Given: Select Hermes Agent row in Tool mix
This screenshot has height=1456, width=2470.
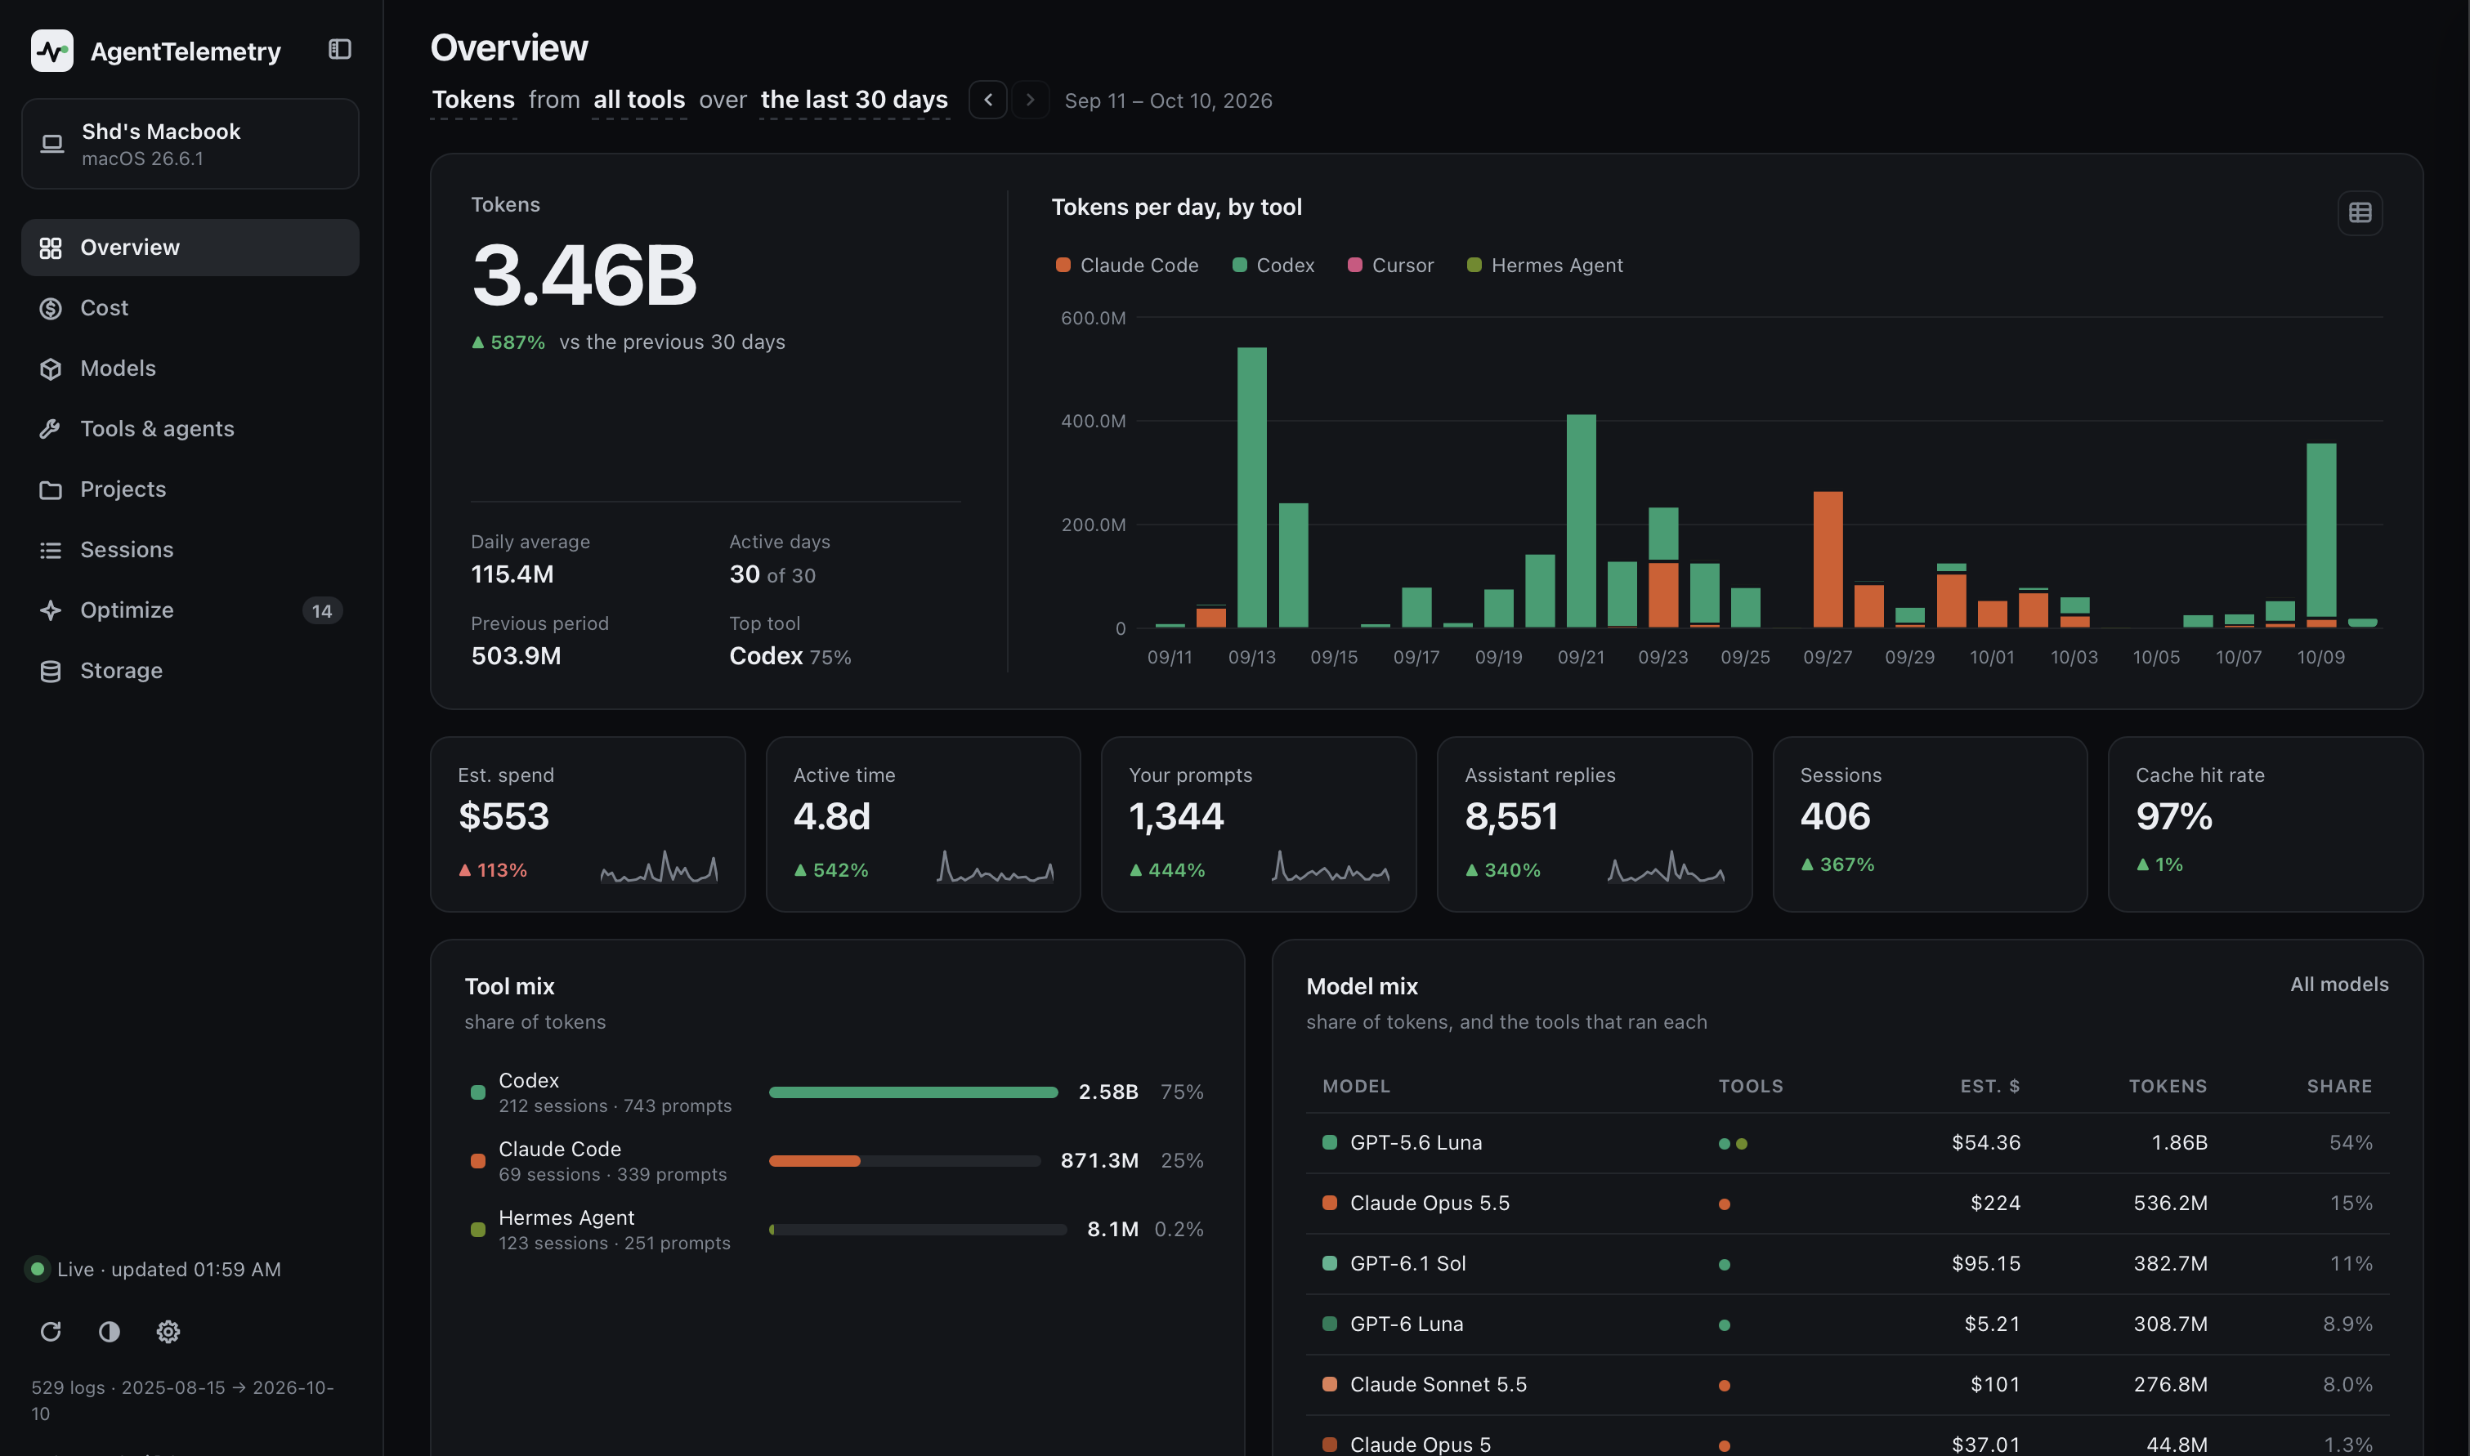Looking at the screenshot, I should pos(837,1230).
